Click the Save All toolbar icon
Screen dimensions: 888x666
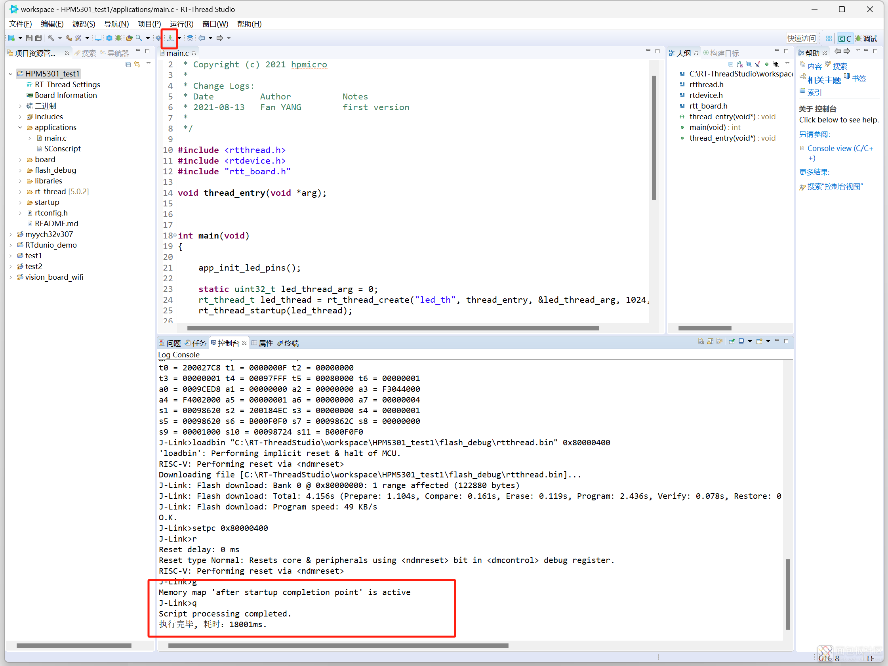click(x=38, y=38)
